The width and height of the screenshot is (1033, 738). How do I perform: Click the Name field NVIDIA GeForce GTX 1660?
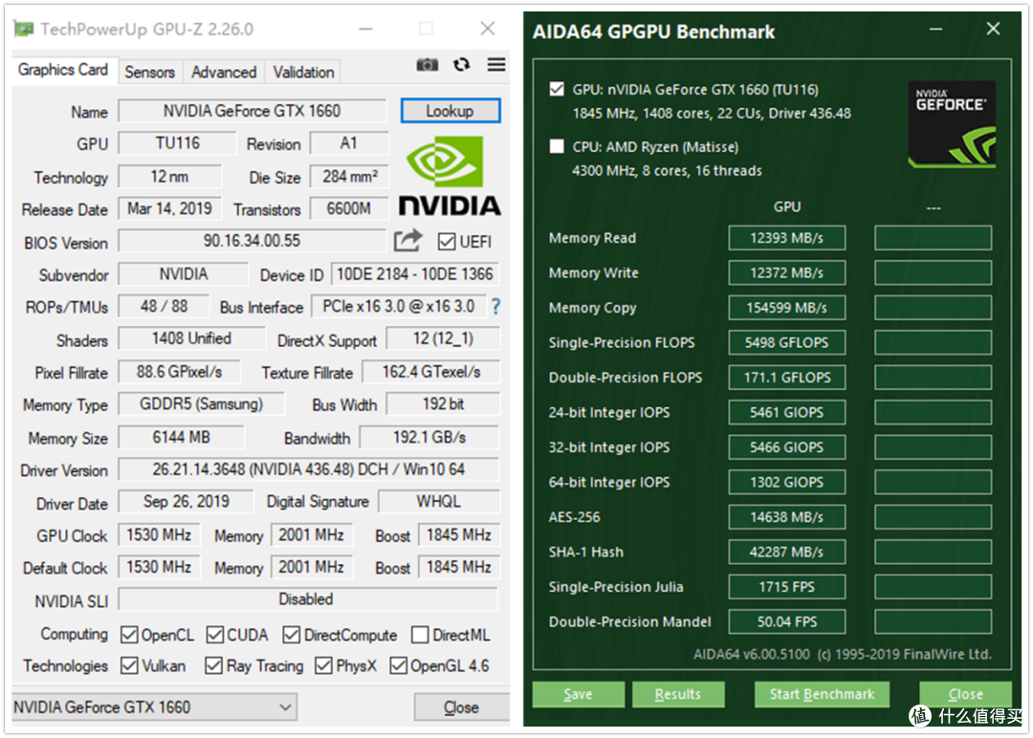click(252, 111)
